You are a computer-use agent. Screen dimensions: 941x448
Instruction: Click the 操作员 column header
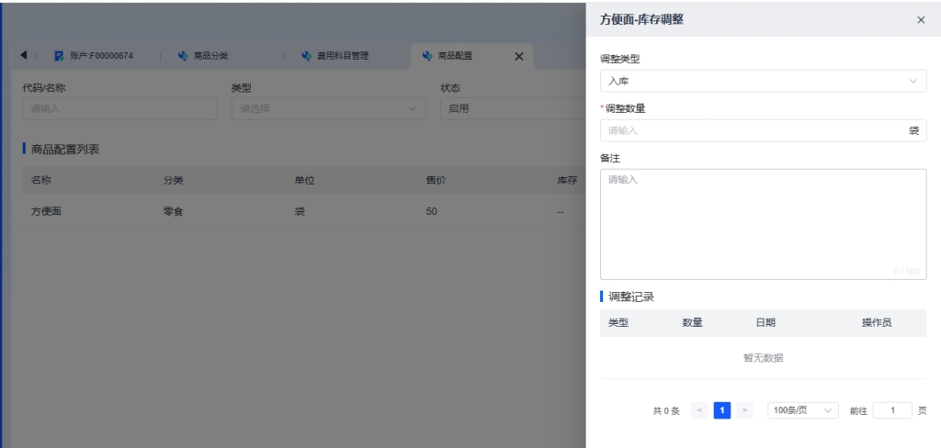coord(876,322)
